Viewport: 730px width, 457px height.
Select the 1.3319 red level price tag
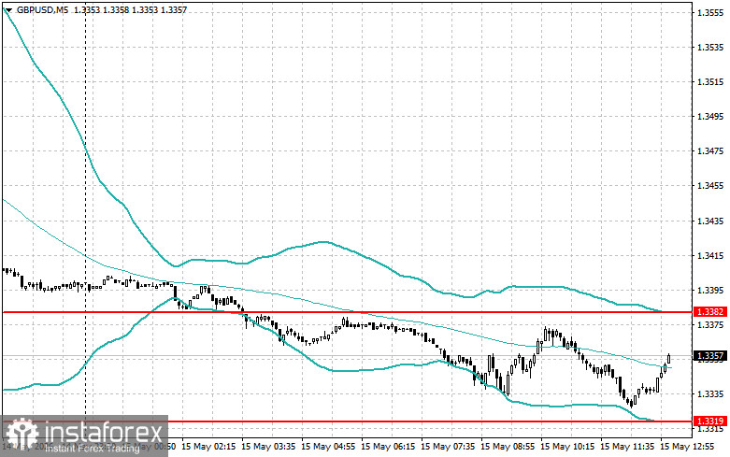point(710,421)
